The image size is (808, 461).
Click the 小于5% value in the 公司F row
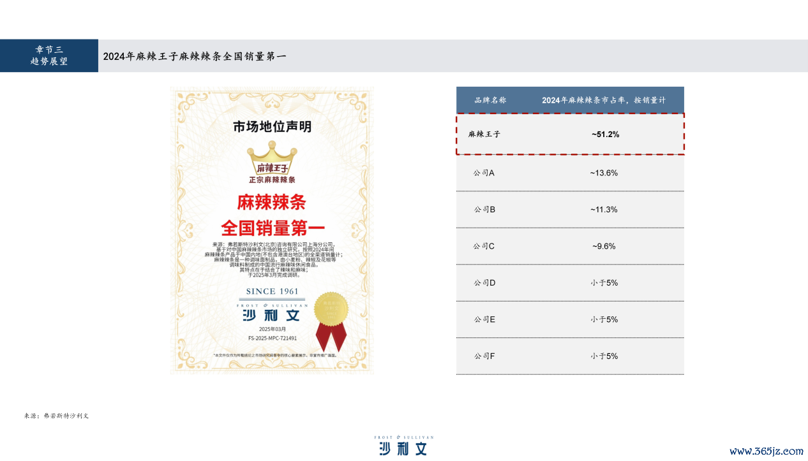(604, 356)
